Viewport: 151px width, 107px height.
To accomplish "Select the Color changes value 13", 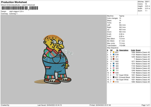I will [x=120, y=18].
